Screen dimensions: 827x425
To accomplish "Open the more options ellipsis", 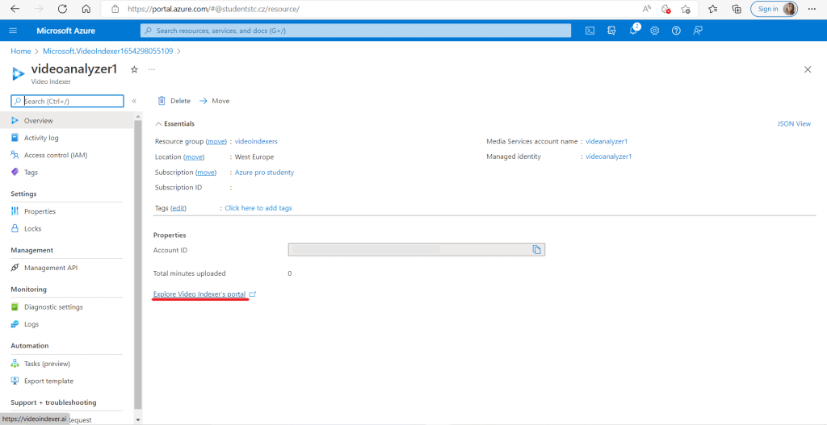I will click(x=152, y=70).
